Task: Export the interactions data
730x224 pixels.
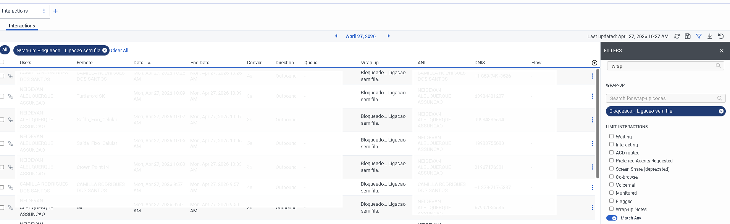Action: click(x=710, y=36)
